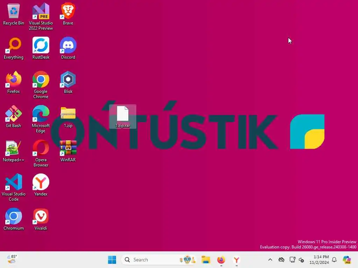Open the display tray icon beside the cloud
The image size is (358, 268).
click(x=292, y=260)
